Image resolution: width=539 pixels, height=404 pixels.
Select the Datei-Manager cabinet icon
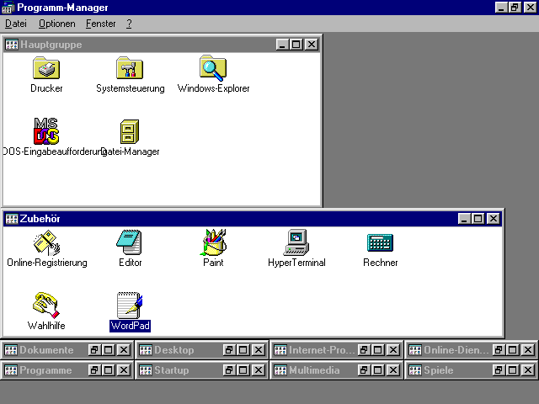tap(130, 131)
